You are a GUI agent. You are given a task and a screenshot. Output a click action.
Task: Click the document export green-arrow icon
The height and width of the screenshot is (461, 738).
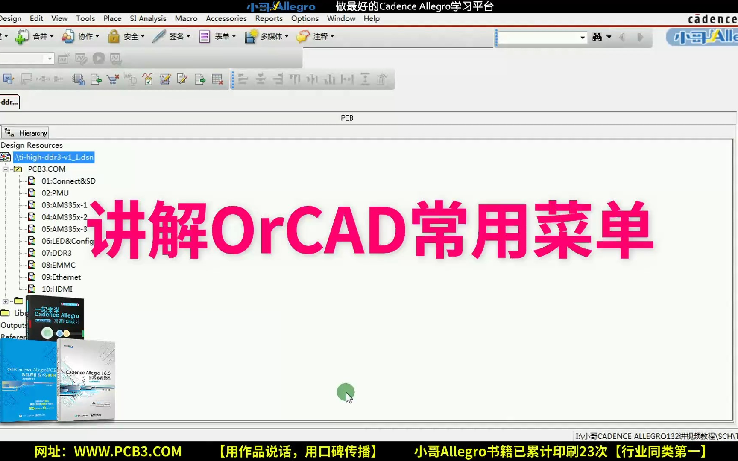[200, 79]
